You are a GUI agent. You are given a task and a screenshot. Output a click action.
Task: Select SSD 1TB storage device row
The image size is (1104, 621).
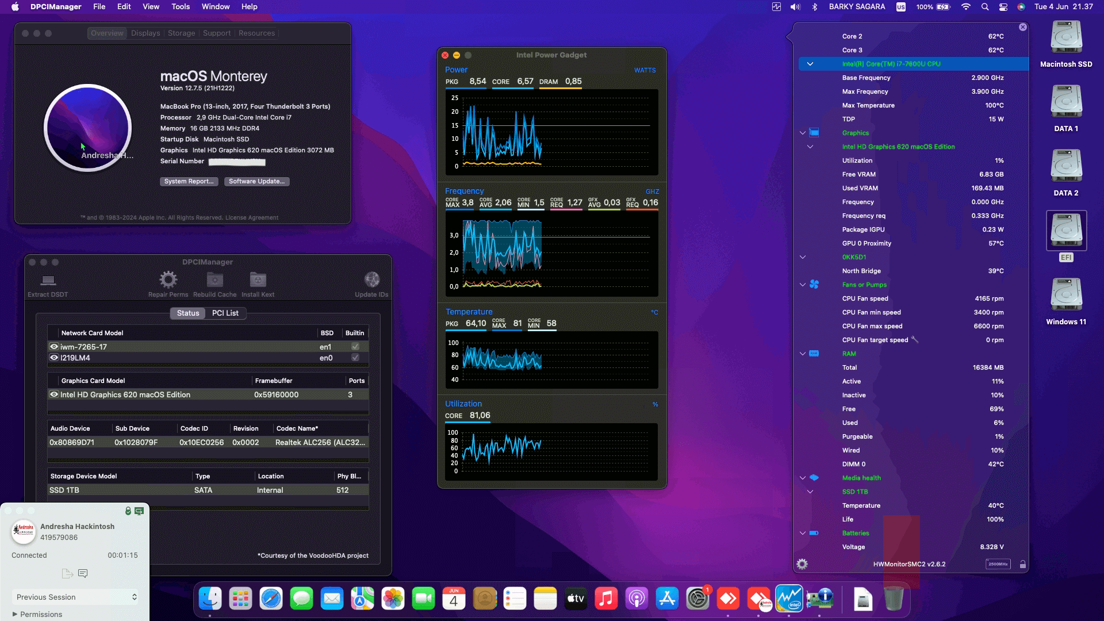pyautogui.click(x=208, y=490)
